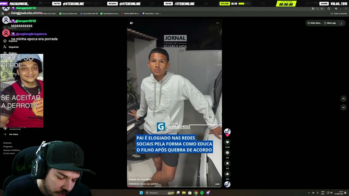Open the Programa footer link
This screenshot has height=196, width=349.
pos(8,146)
